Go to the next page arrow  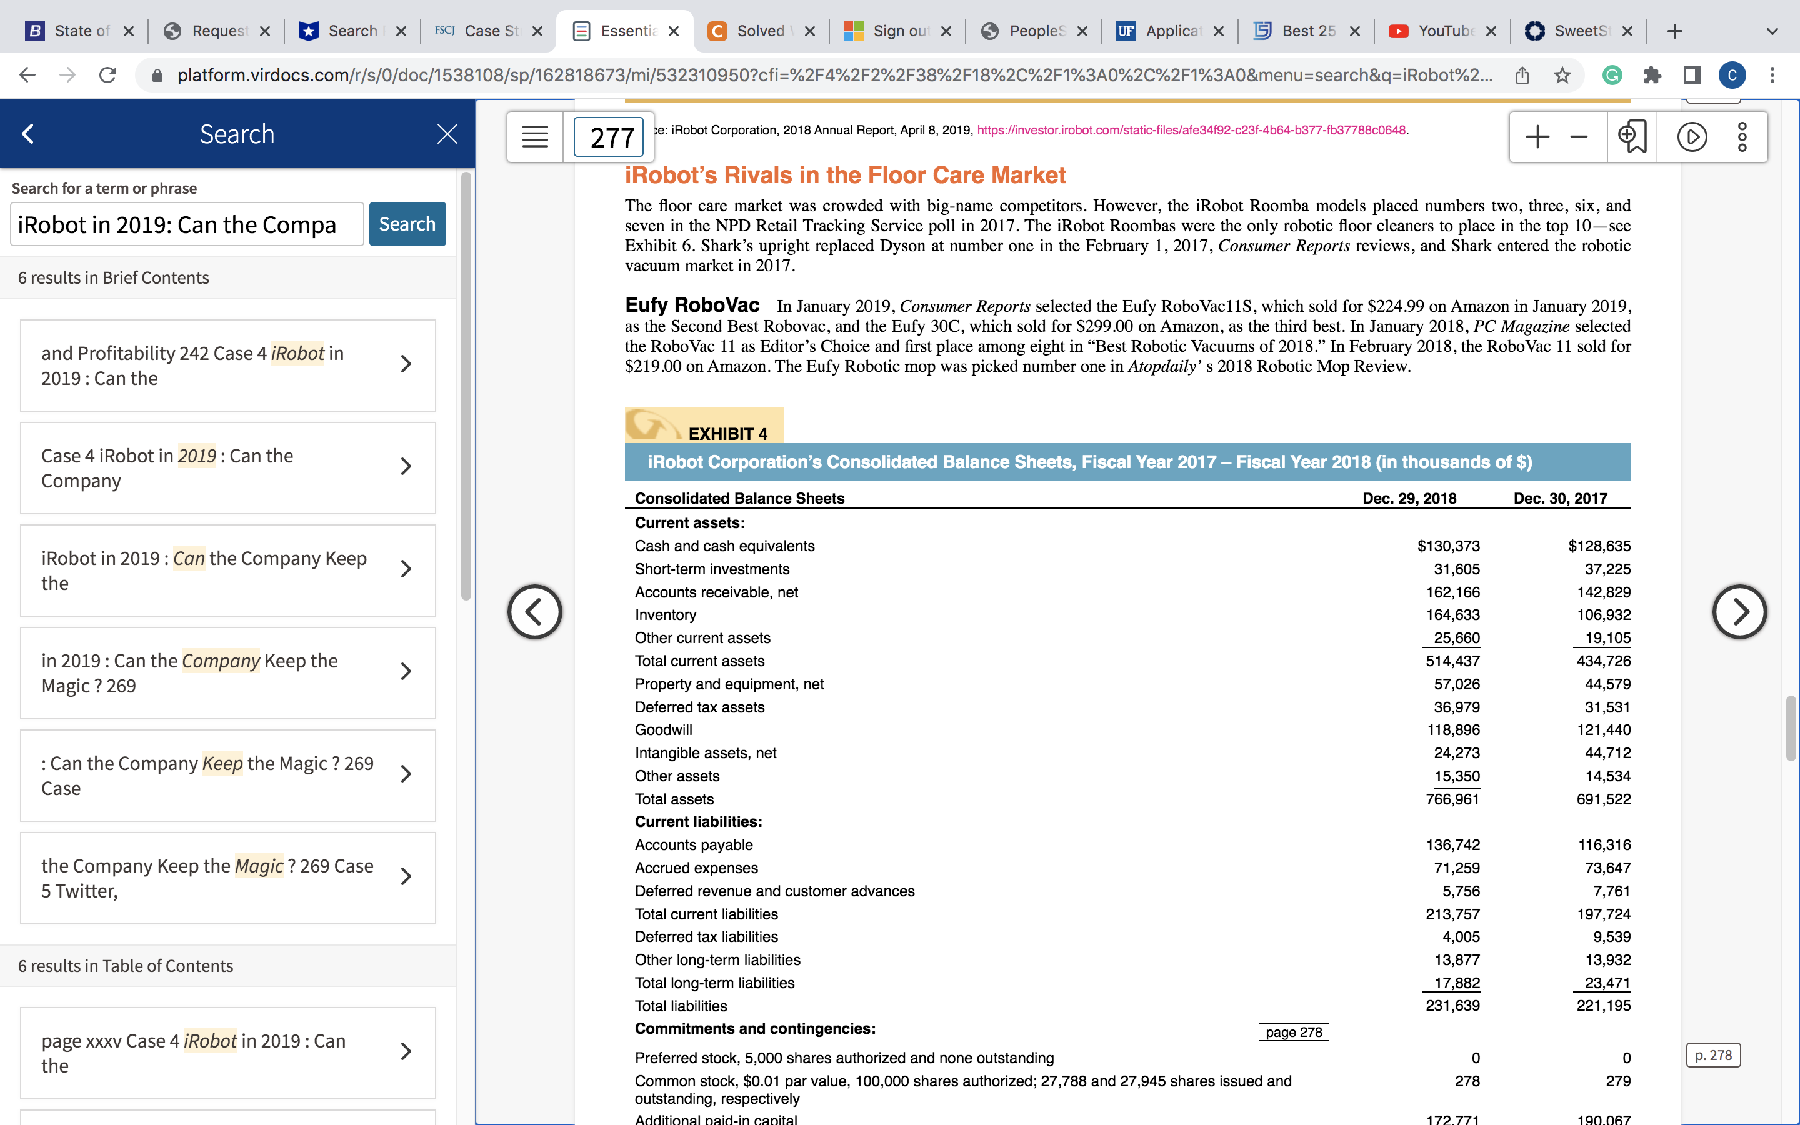[x=1739, y=612]
